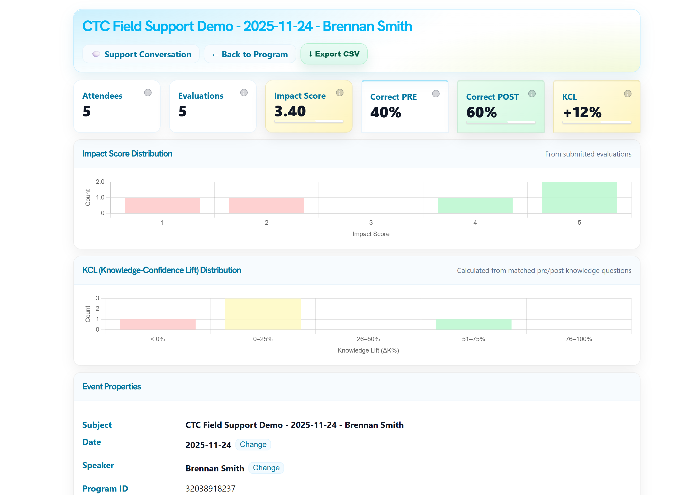Change the event date 2025-11-24

point(253,445)
